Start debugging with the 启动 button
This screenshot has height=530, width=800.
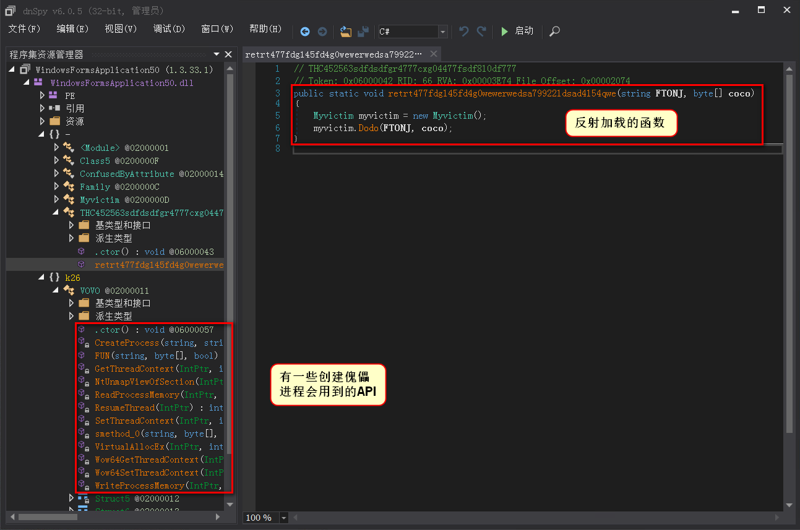pyautogui.click(x=517, y=31)
